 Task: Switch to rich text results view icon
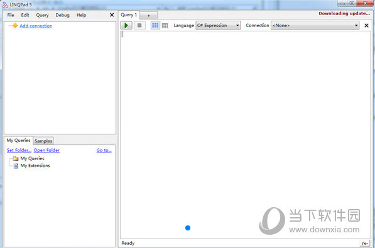coord(155,25)
